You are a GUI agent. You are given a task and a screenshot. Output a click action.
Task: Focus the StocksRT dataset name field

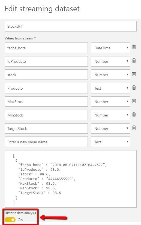click(x=71, y=26)
